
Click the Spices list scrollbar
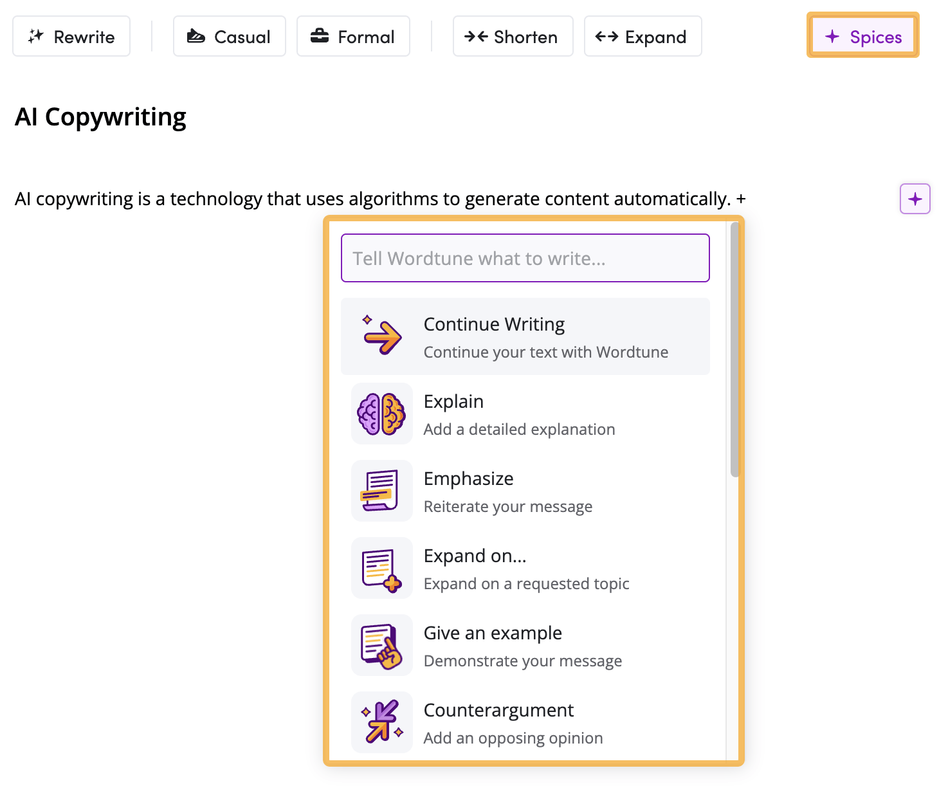(x=735, y=351)
